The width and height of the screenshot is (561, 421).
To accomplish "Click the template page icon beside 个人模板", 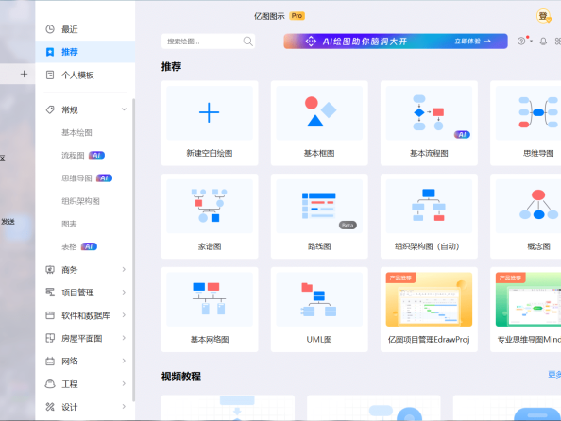I will click(50, 75).
